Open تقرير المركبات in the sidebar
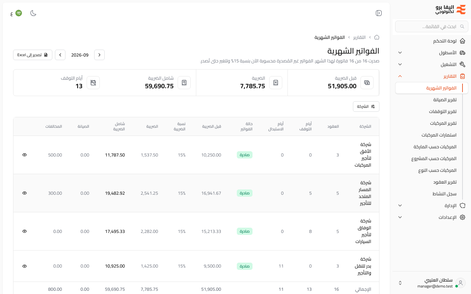This screenshot has width=471, height=294. point(443,123)
